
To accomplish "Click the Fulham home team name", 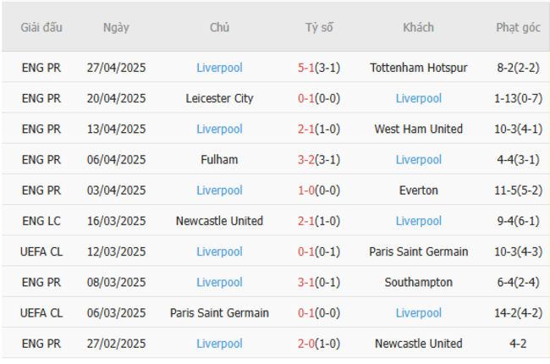I will tap(219, 159).
